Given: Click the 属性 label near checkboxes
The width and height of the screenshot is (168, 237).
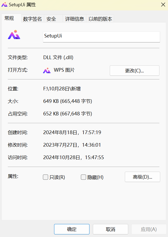Looking at the screenshot, I should tap(13, 176).
